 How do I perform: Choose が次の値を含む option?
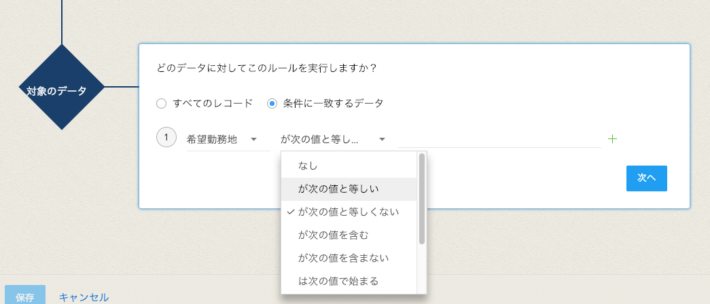tap(349, 235)
